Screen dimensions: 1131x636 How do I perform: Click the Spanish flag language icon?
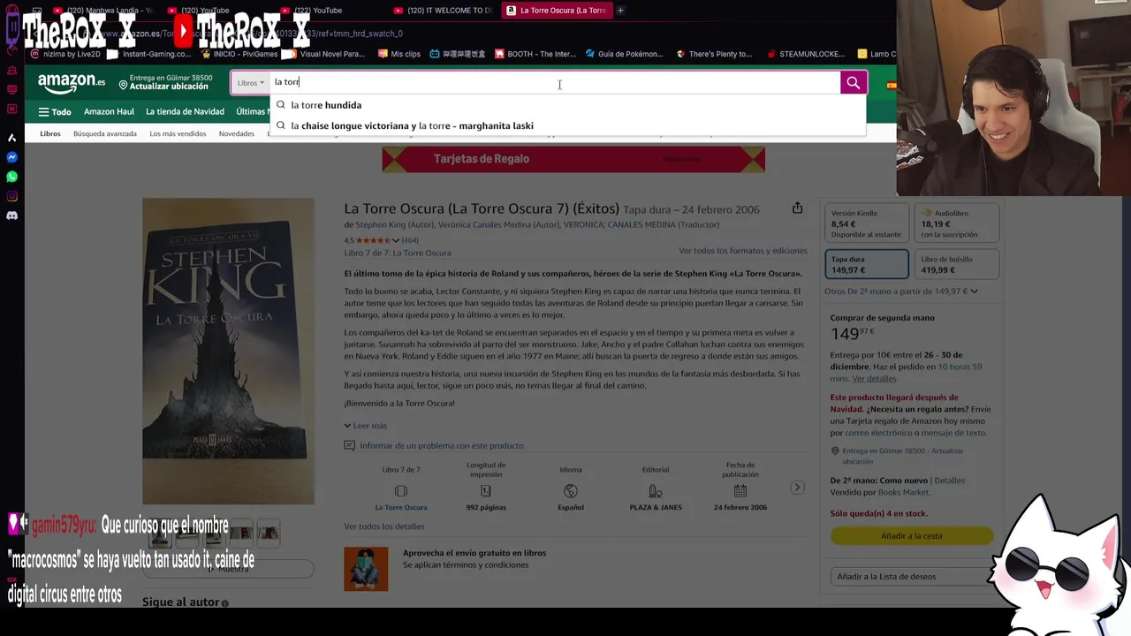[891, 85]
